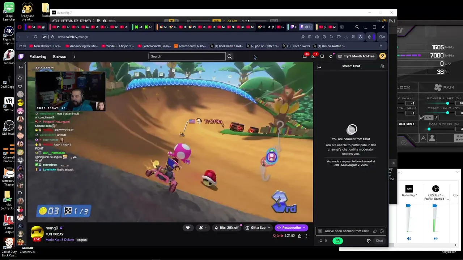This screenshot has width=463, height=260.
Task: Open the Slippi Launcher desktop icon
Action: coord(9,12)
